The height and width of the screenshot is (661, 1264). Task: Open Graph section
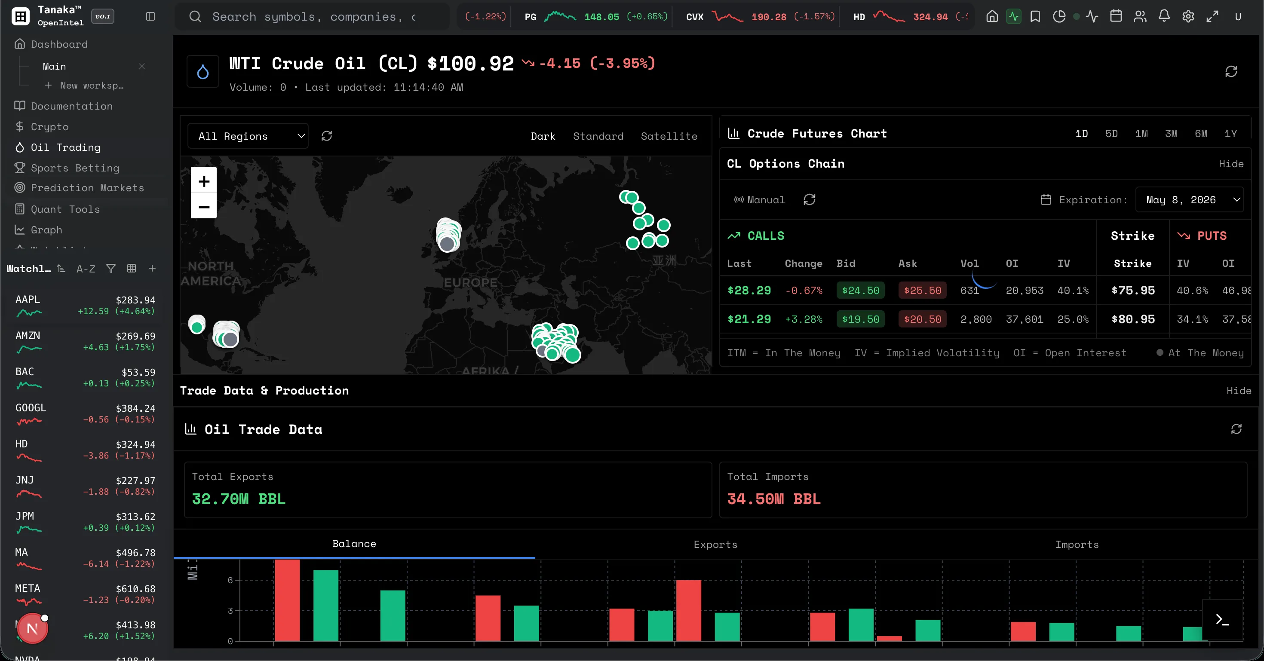click(39, 230)
